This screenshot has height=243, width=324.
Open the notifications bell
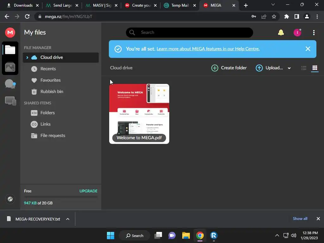(x=281, y=33)
